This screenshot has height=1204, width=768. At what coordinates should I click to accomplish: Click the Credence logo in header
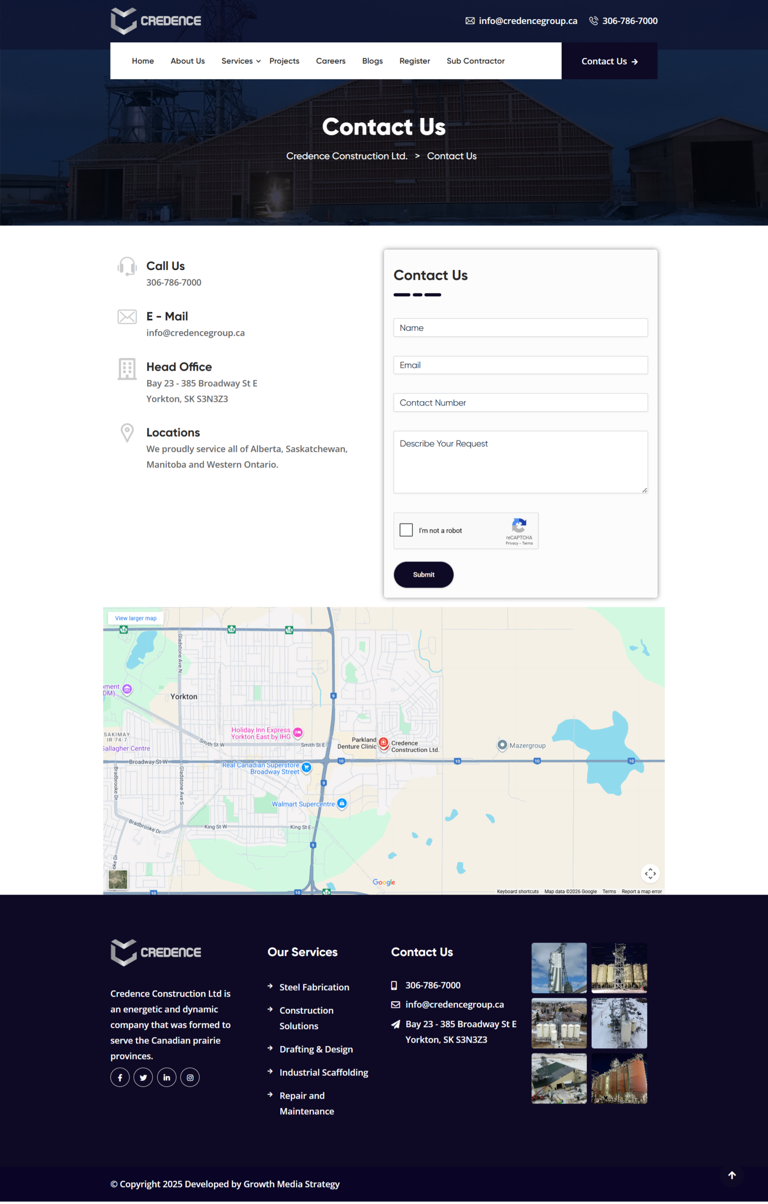click(x=156, y=21)
